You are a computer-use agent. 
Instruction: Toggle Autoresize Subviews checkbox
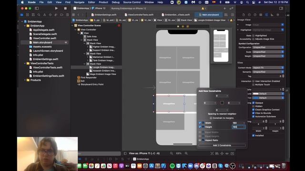click(253, 116)
